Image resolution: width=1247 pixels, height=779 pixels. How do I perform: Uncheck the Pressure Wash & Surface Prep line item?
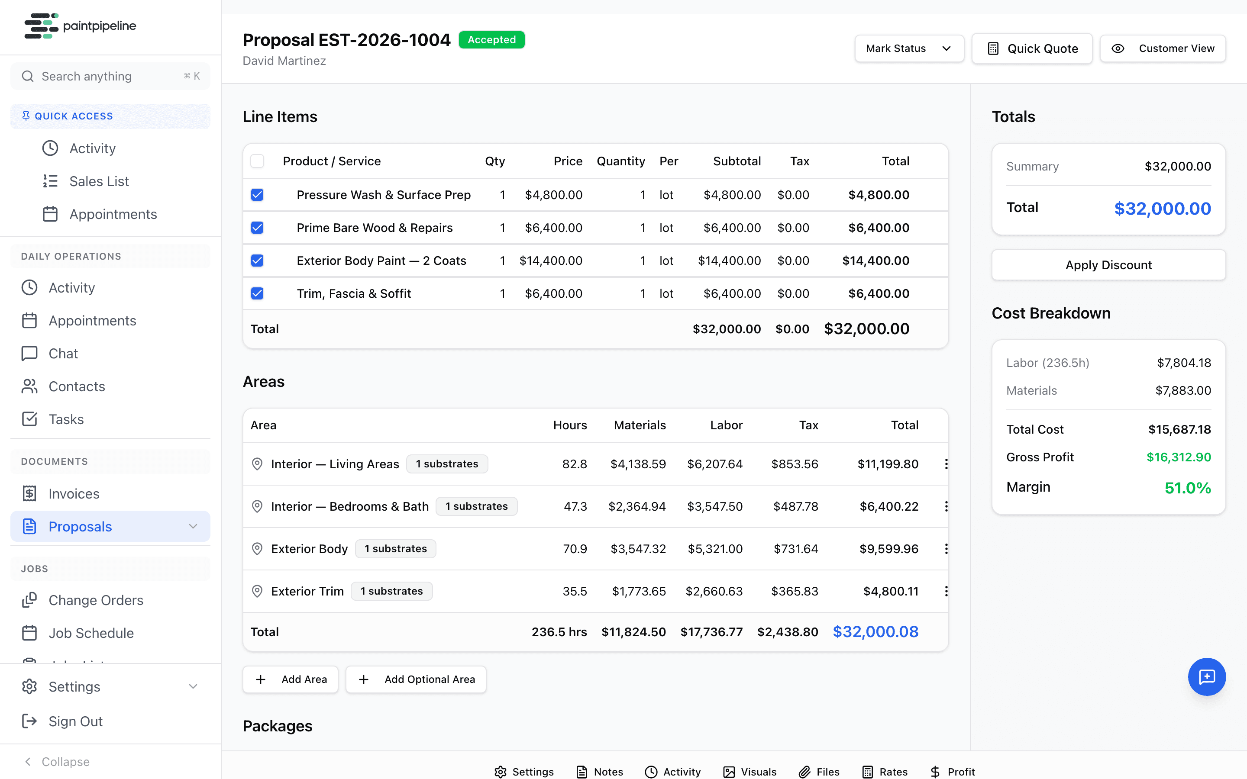257,195
